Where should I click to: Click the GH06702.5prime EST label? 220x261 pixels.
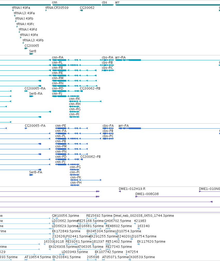[117, 221]
